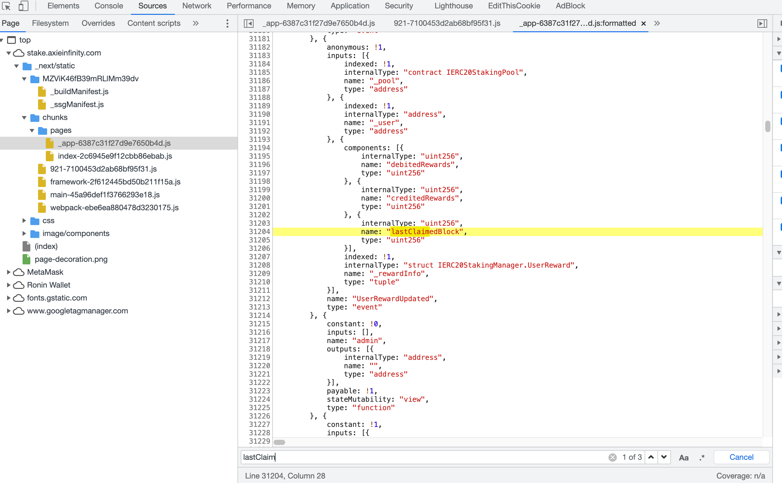This screenshot has height=483, width=782.
Task: Expand the css folder
Action: pos(24,221)
